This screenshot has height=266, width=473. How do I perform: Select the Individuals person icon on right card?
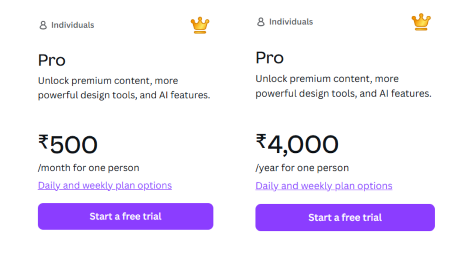click(x=261, y=21)
